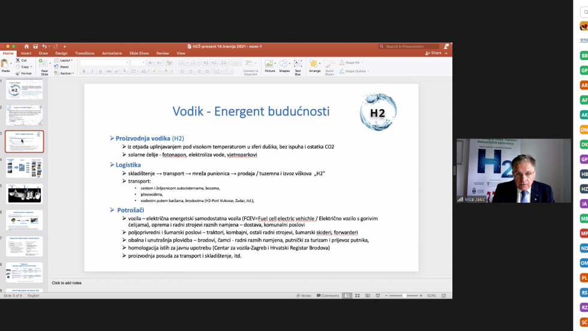Image resolution: width=588 pixels, height=331 pixels.
Task: Open the Transitions tab
Action: click(85, 53)
